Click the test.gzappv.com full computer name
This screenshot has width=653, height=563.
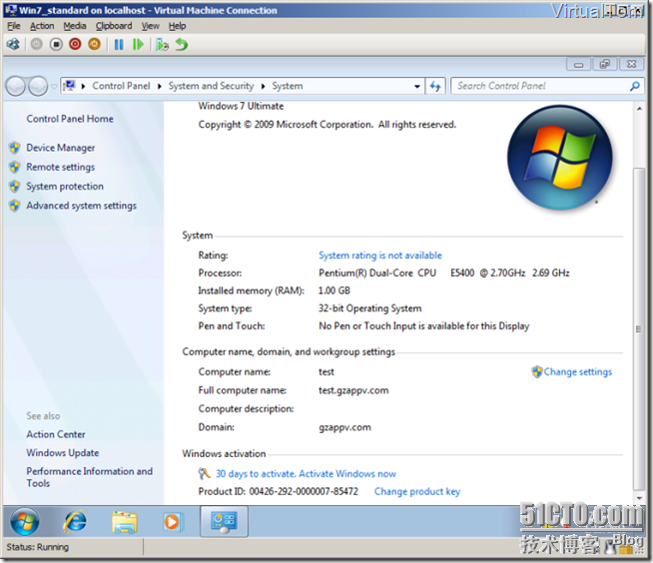[x=353, y=390]
